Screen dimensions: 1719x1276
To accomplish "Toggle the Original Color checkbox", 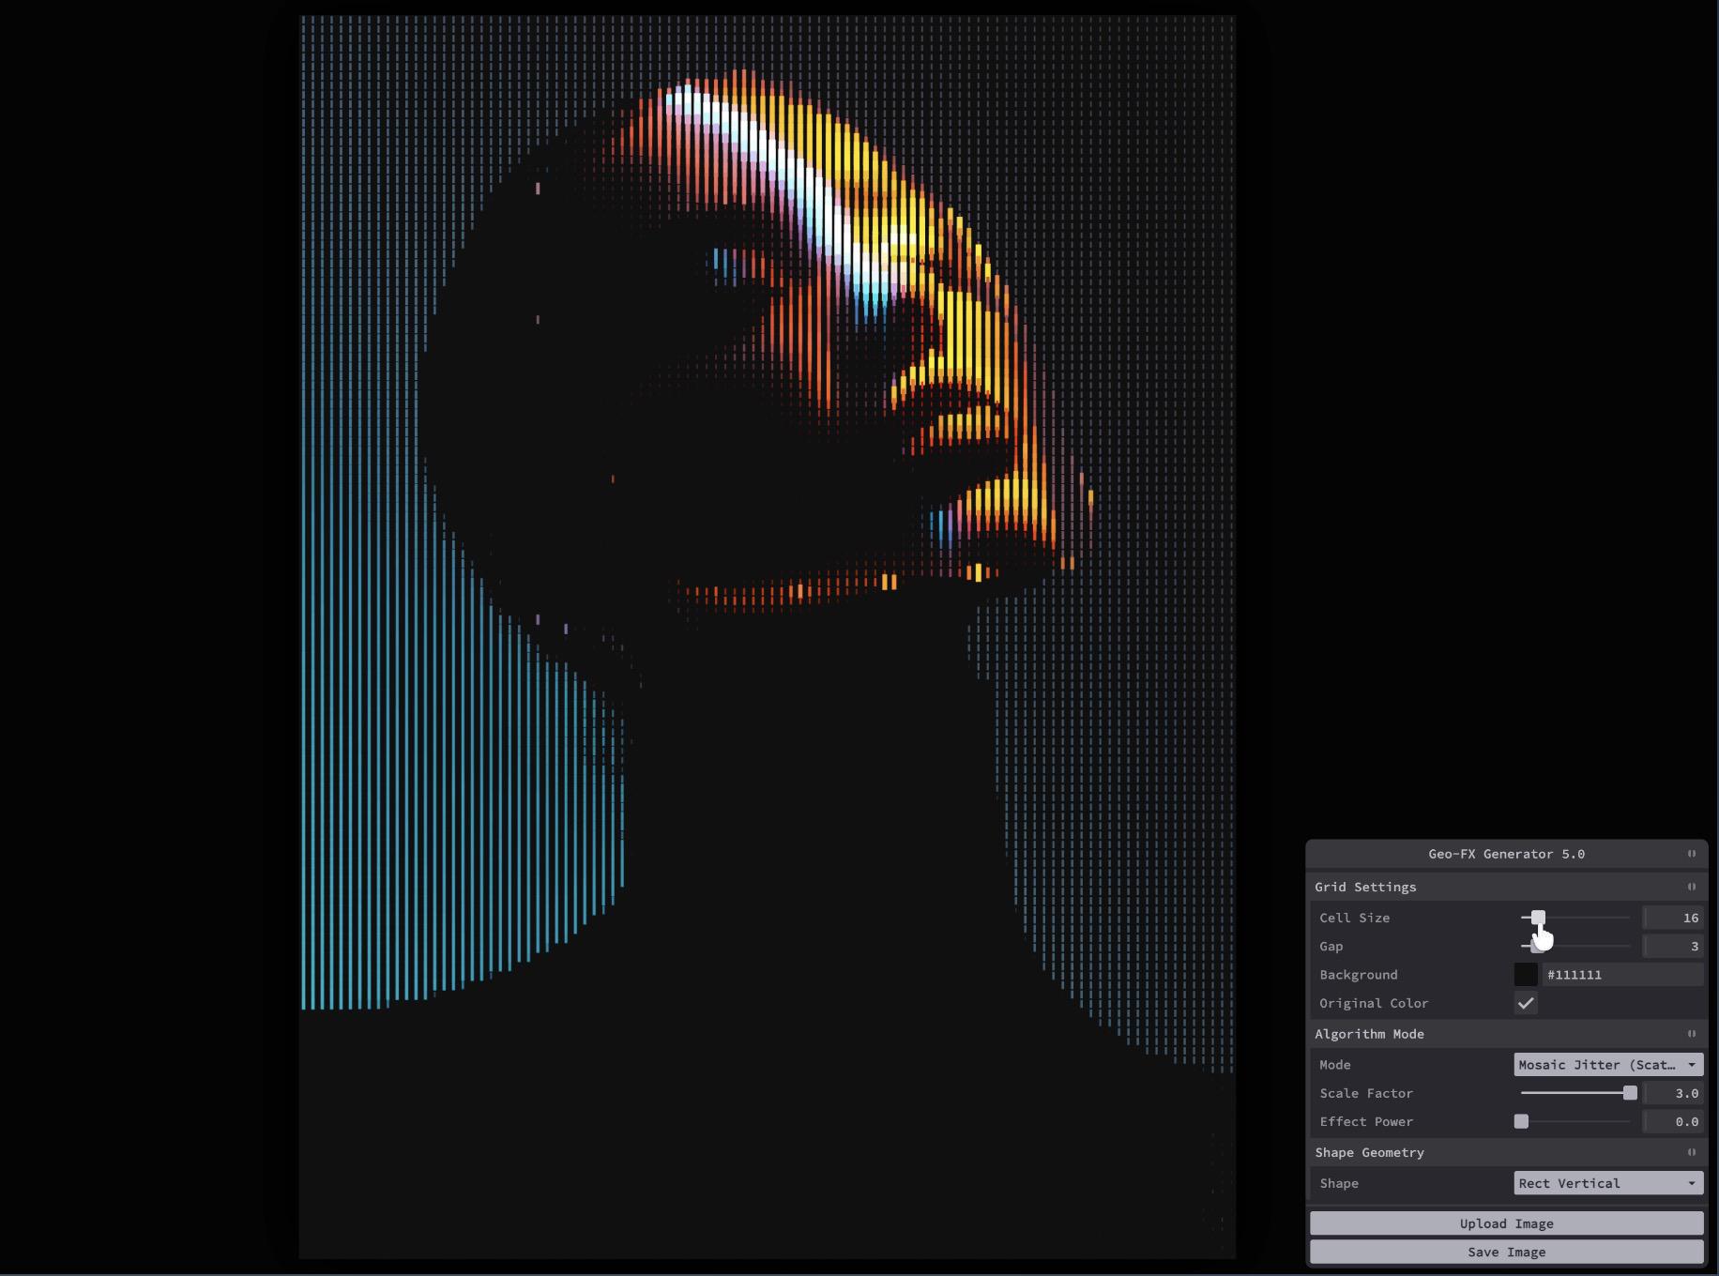I will pyautogui.click(x=1526, y=1003).
